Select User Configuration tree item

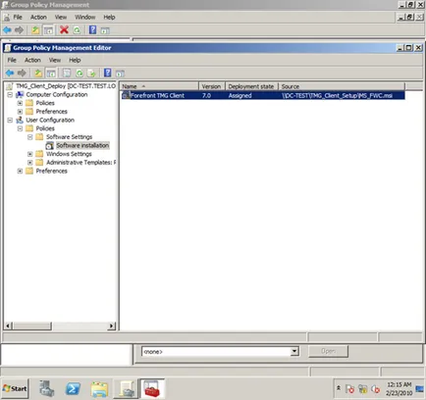coord(50,120)
